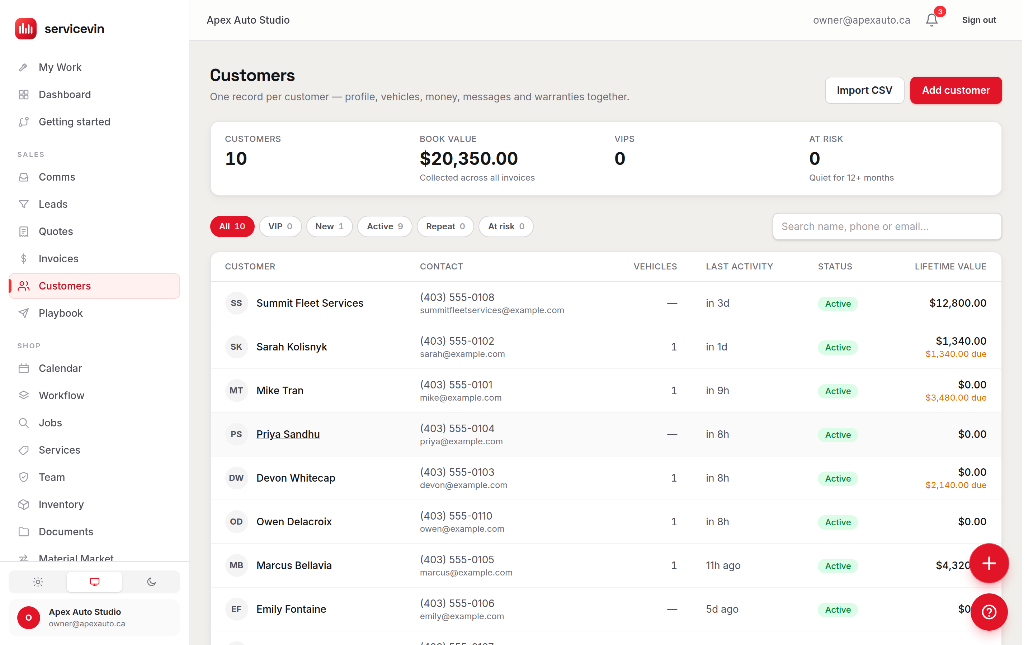Switch to dark theme moon toggle
The image size is (1033, 645).
pyautogui.click(x=151, y=582)
